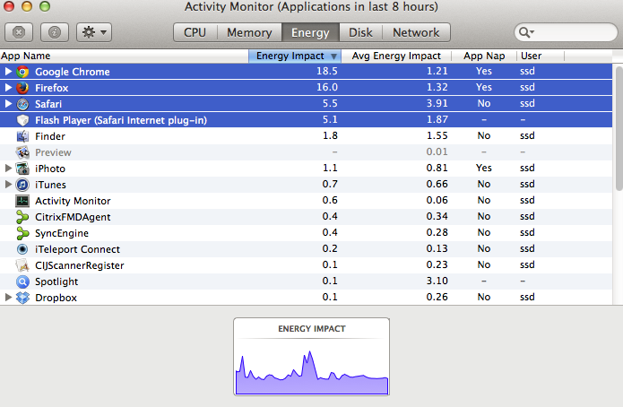623x407 pixels.
Task: Click the CIJScannerRegister icon
Action: coord(22,265)
